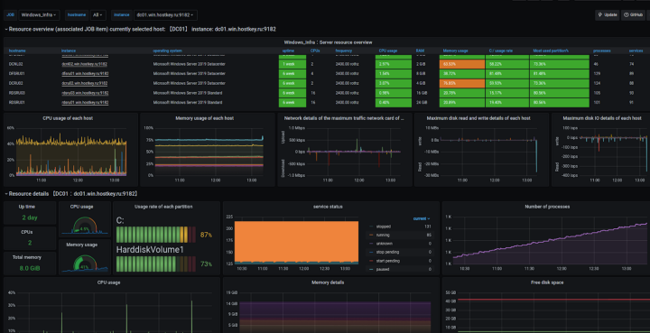Click the RDSRU03 hostname cell
650x333 pixels.
point(16,93)
